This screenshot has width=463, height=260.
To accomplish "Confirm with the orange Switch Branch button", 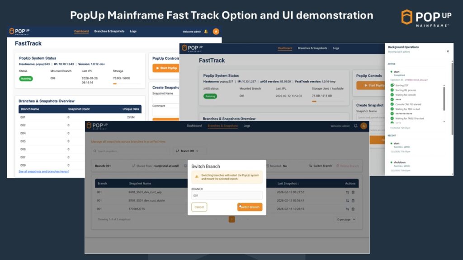I will [250, 207].
